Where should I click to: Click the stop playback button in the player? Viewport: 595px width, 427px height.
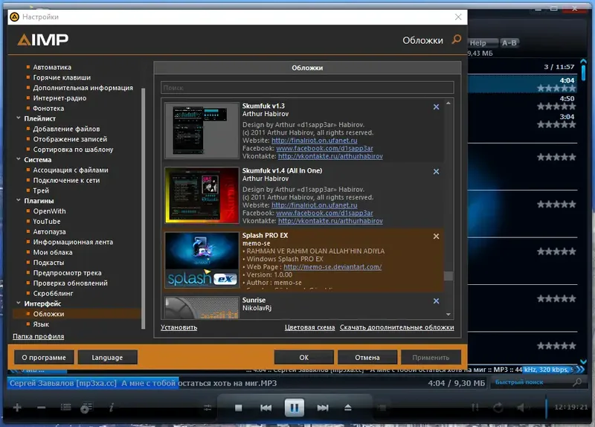pos(238,408)
